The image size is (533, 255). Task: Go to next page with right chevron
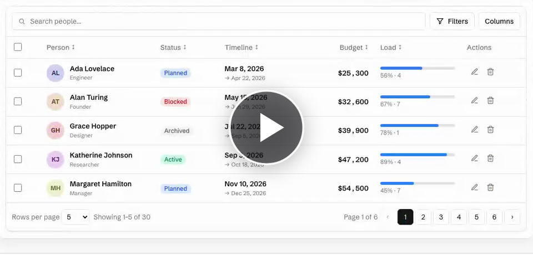point(512,217)
